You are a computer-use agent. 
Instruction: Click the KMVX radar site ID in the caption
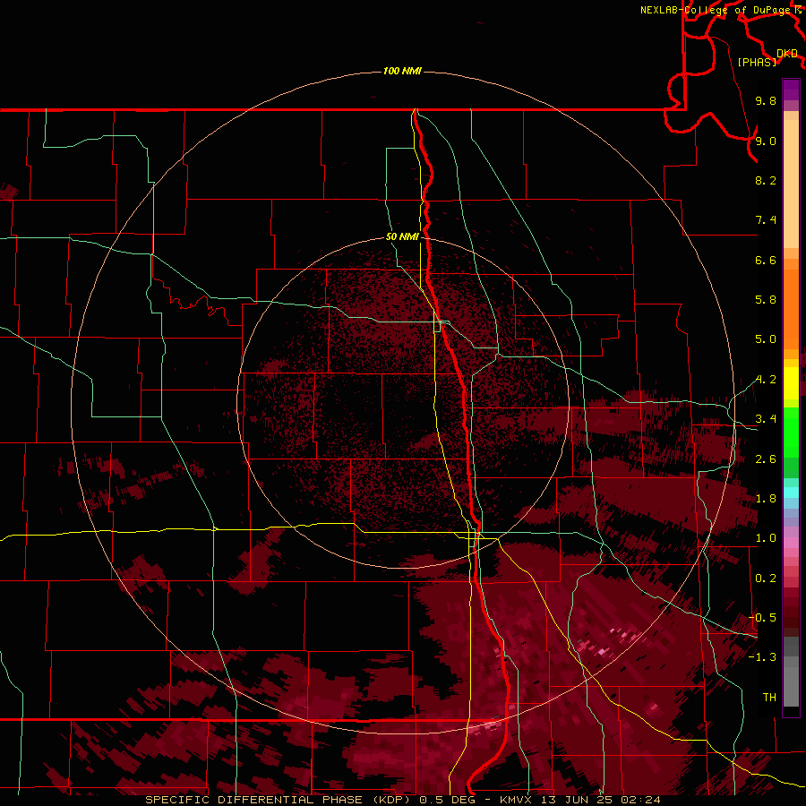(x=517, y=800)
